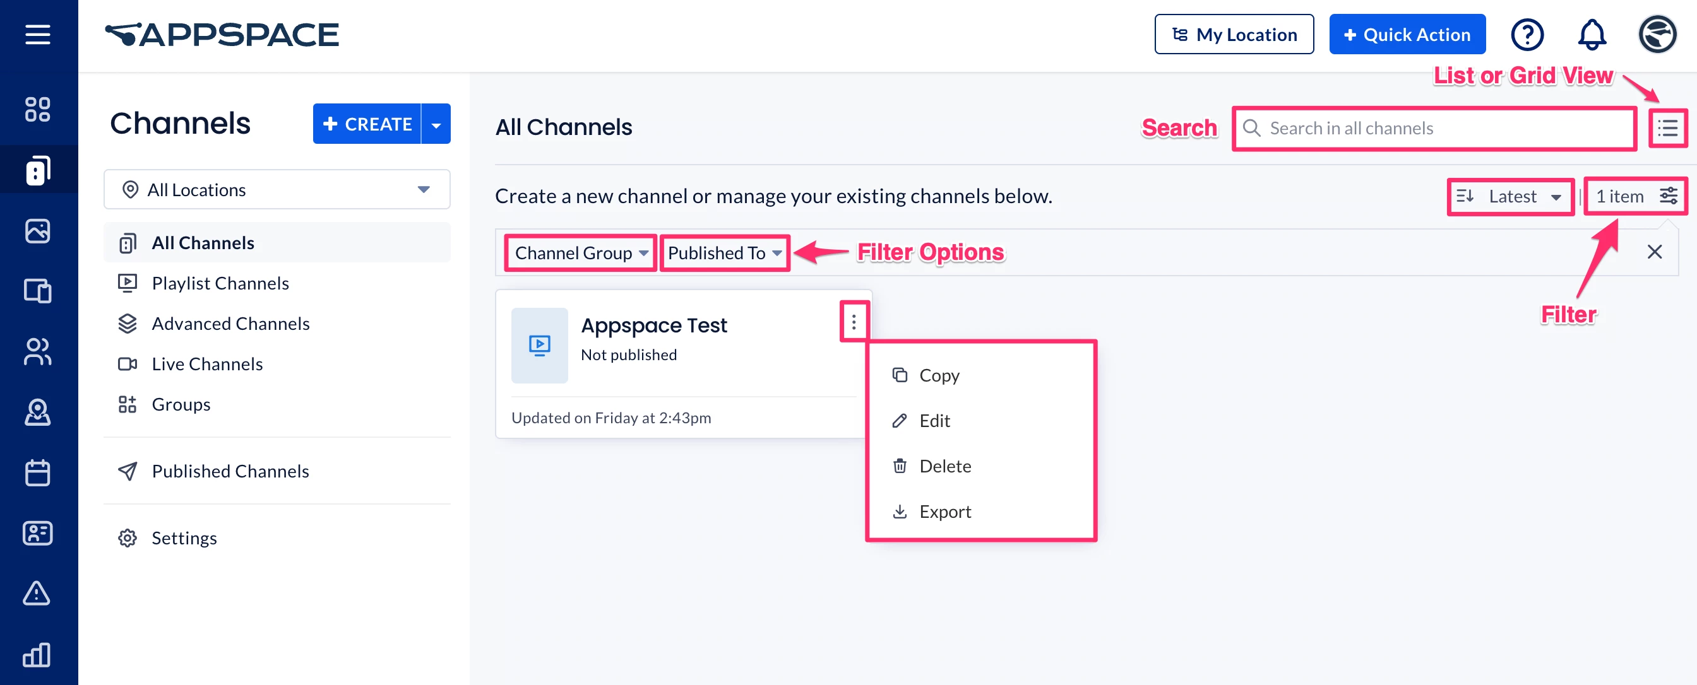Open the analytics bar chart sidebar icon

point(37,654)
